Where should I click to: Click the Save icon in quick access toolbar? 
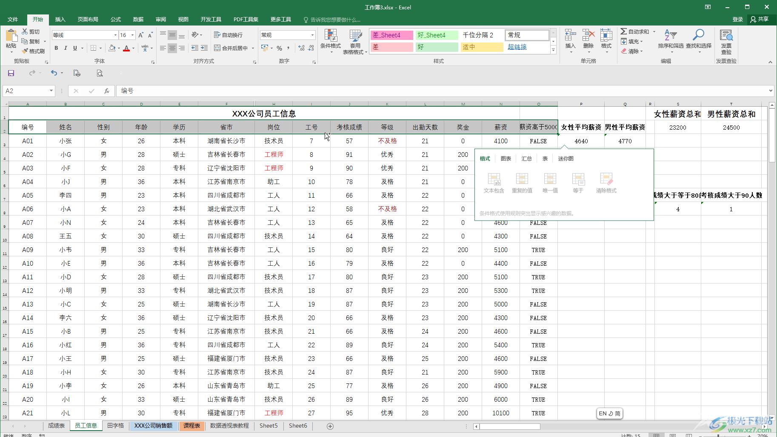[11, 73]
